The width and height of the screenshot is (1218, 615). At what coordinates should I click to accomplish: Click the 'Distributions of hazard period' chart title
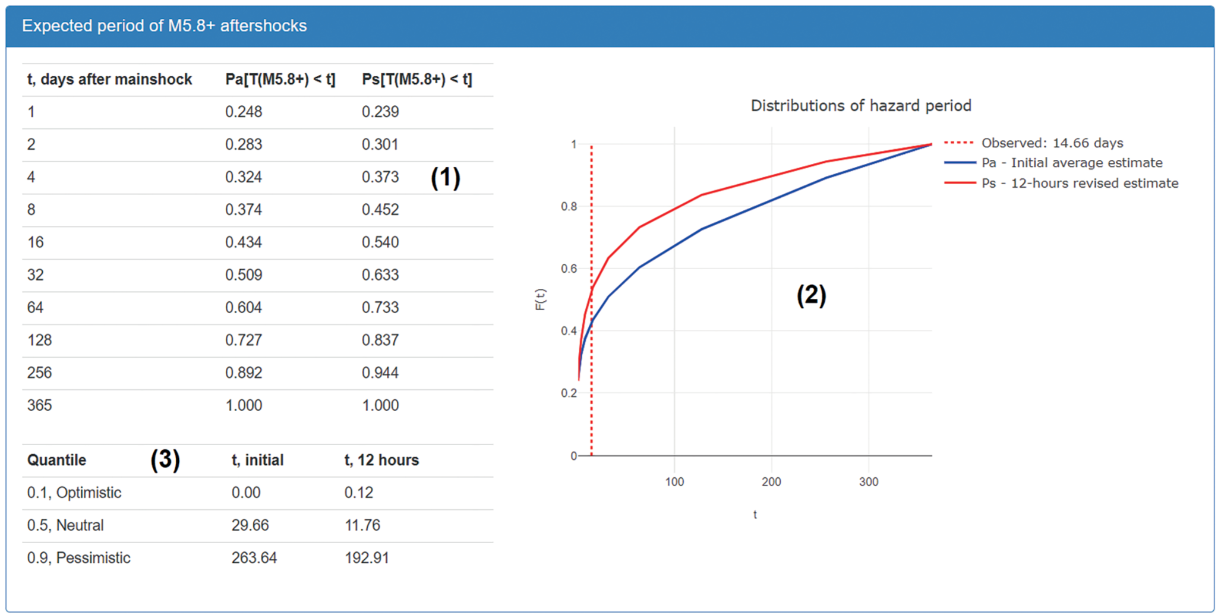coord(860,106)
